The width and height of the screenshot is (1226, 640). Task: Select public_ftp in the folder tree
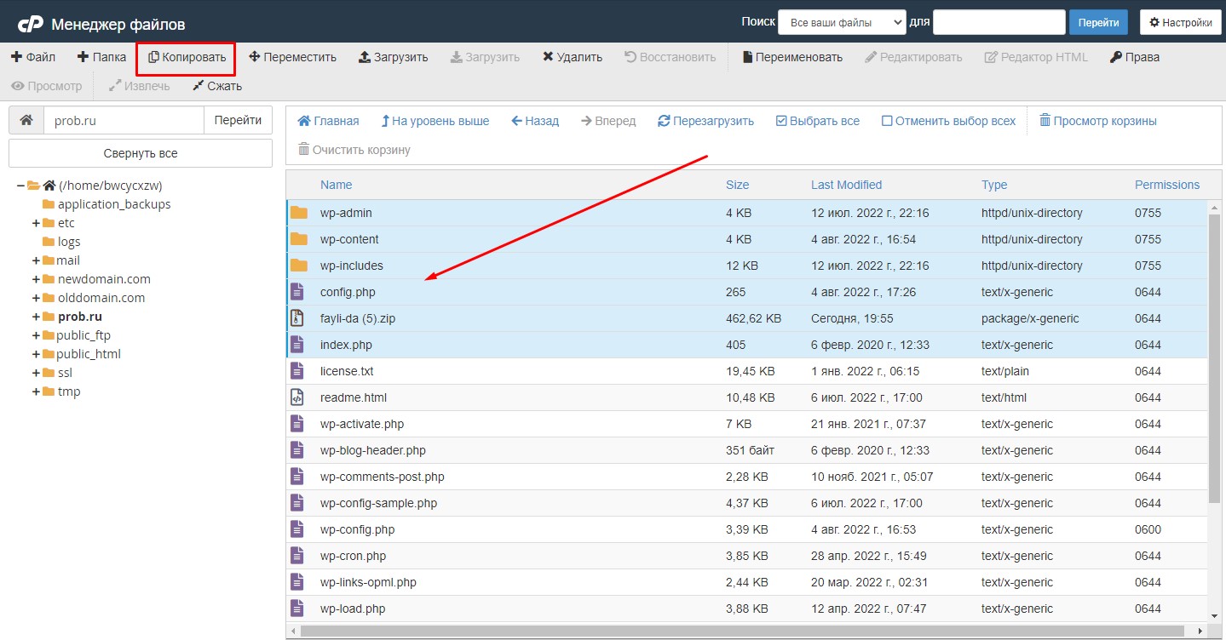coord(83,335)
